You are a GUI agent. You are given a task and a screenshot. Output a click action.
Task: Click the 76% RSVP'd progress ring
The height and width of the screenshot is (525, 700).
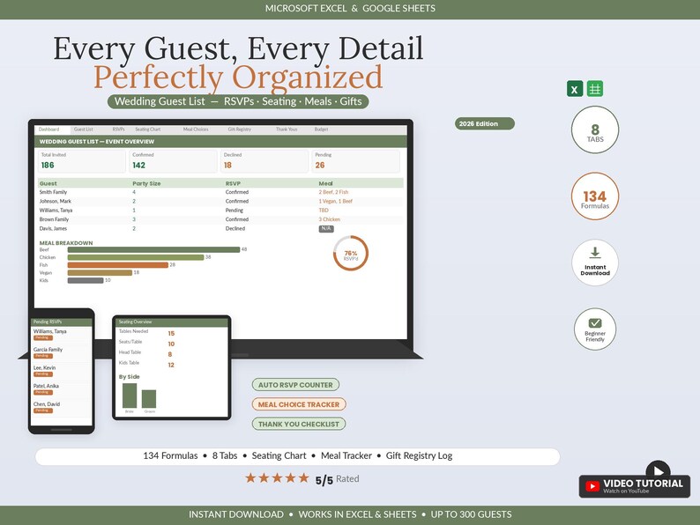[x=351, y=254]
